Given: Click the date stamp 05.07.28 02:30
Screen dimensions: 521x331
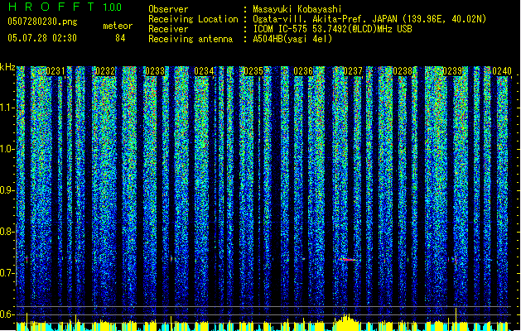Looking at the screenshot, I should point(42,38).
